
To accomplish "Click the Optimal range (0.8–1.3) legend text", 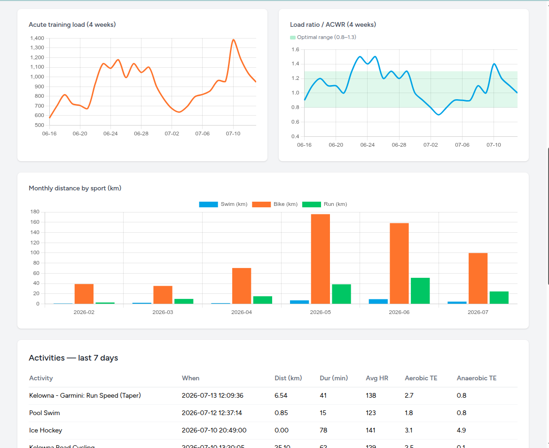I will pyautogui.click(x=327, y=38).
